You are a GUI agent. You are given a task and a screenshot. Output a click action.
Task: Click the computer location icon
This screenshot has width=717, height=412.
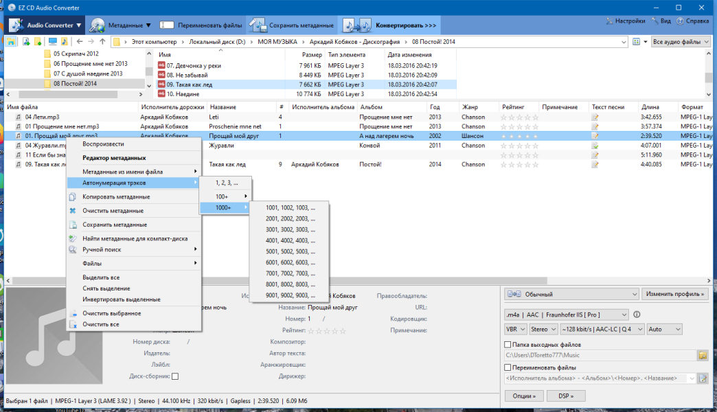53,42
